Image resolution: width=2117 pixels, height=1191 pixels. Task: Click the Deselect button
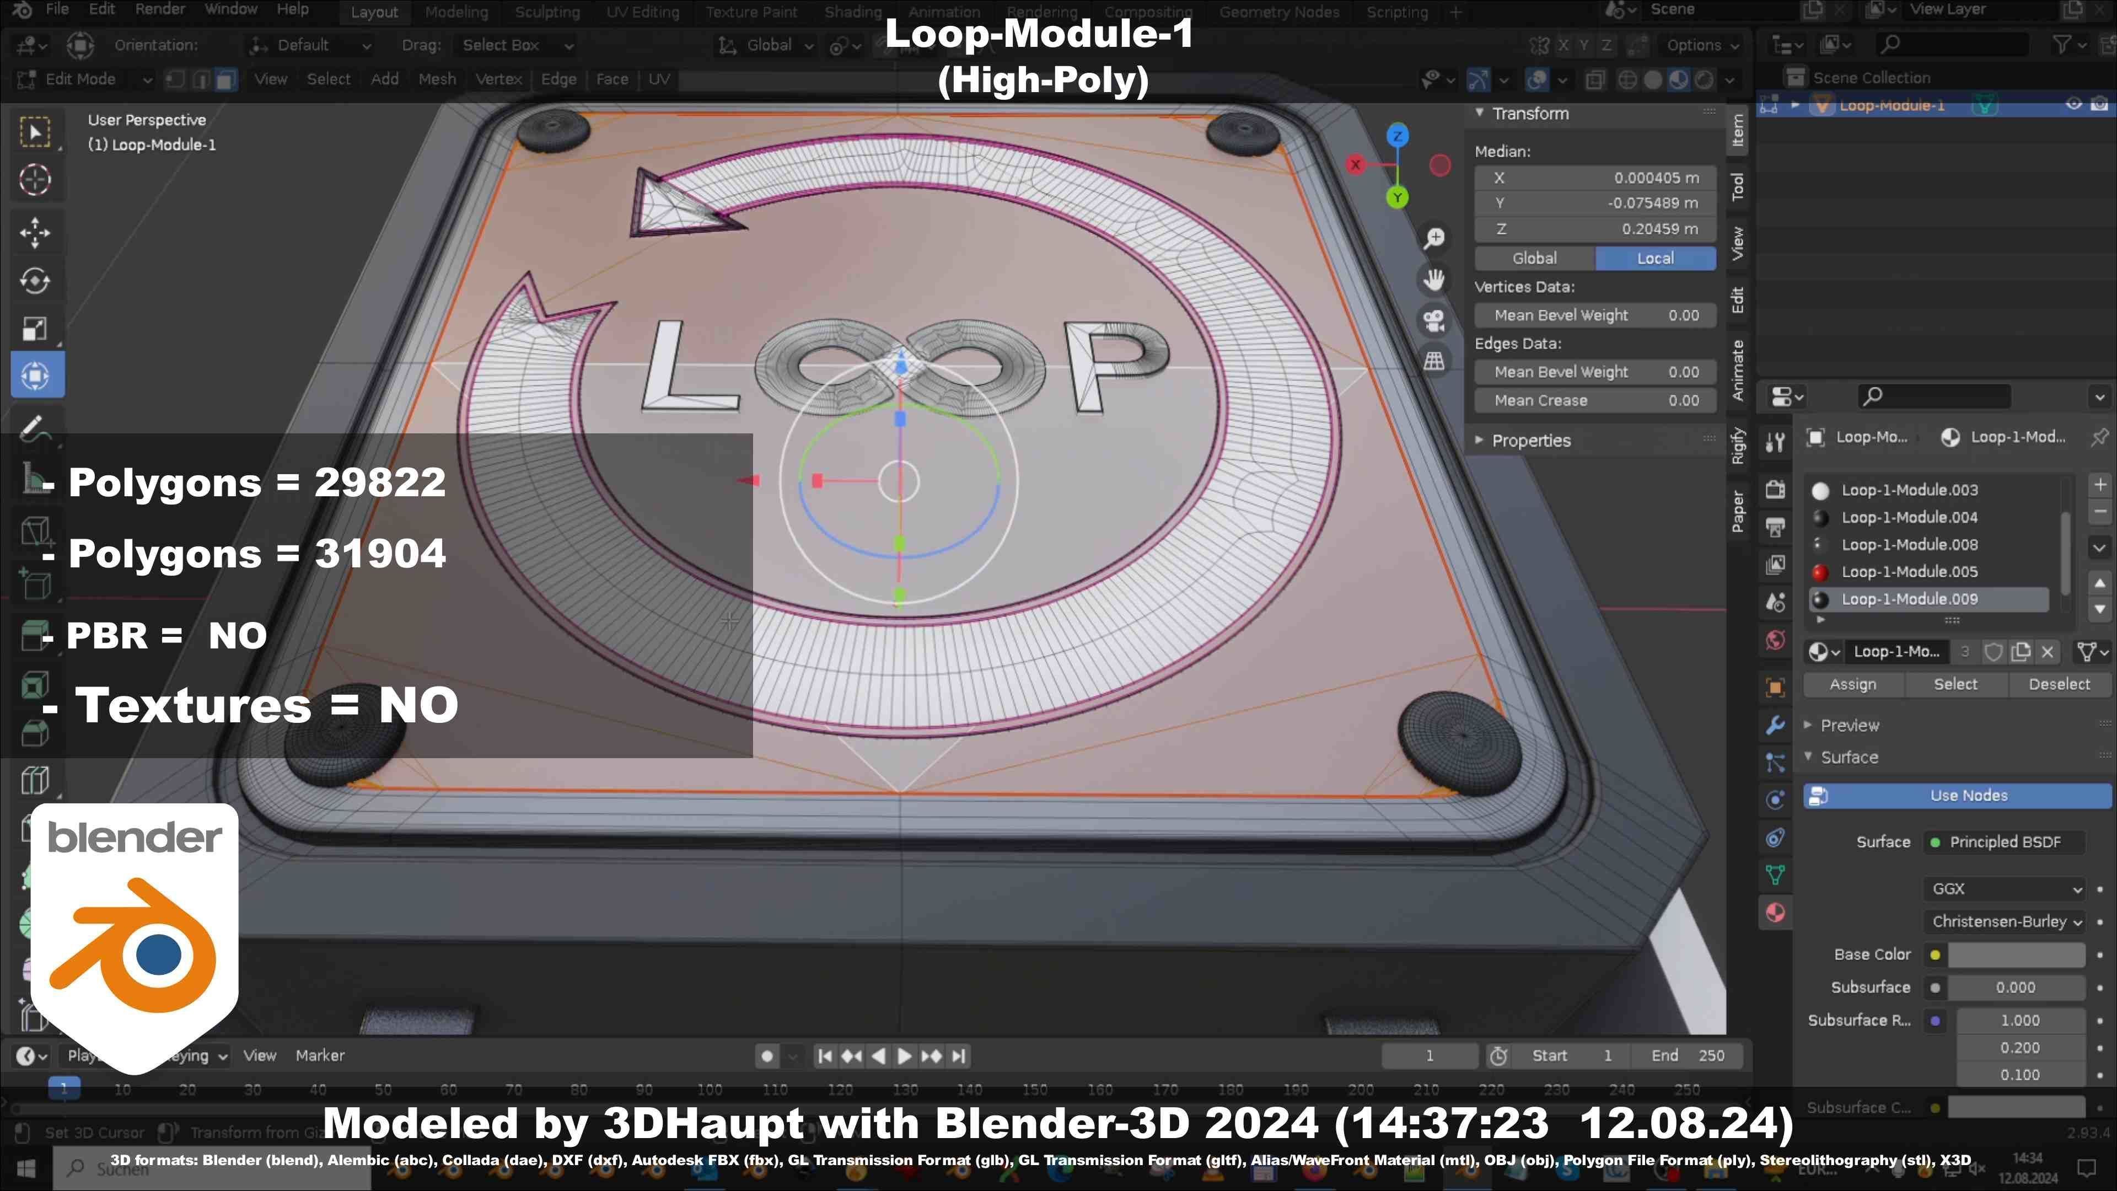click(x=2059, y=685)
